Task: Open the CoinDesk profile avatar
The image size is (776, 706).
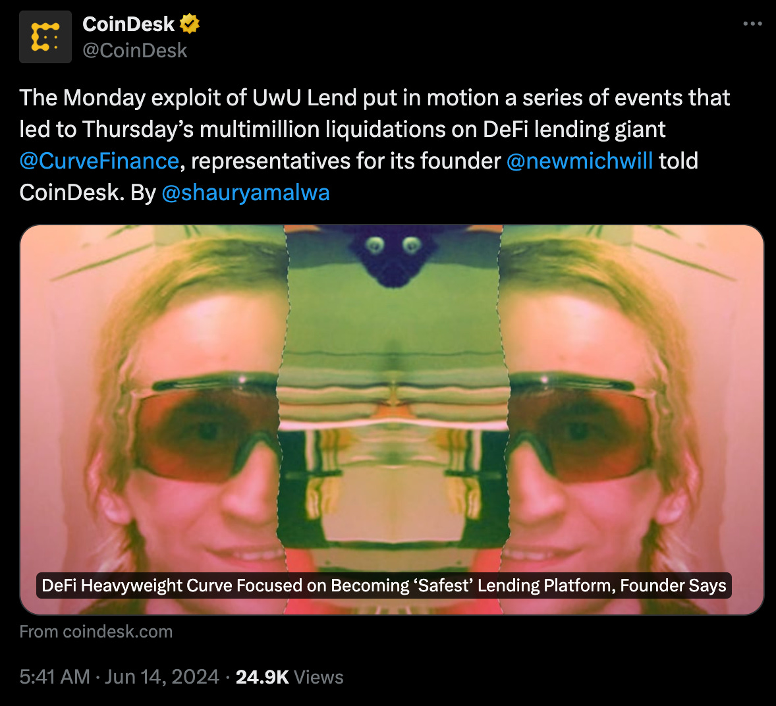Action: coord(45,37)
